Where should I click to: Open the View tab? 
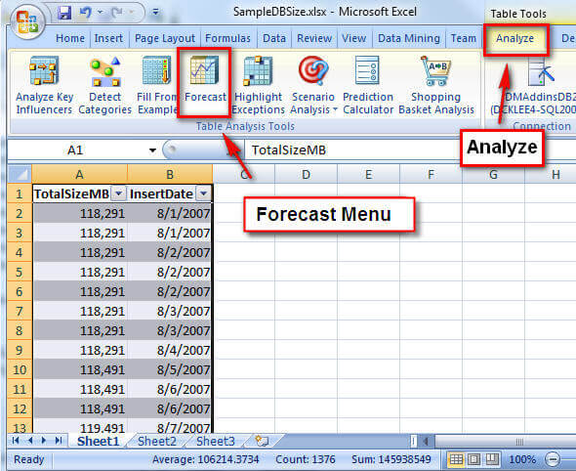[353, 38]
